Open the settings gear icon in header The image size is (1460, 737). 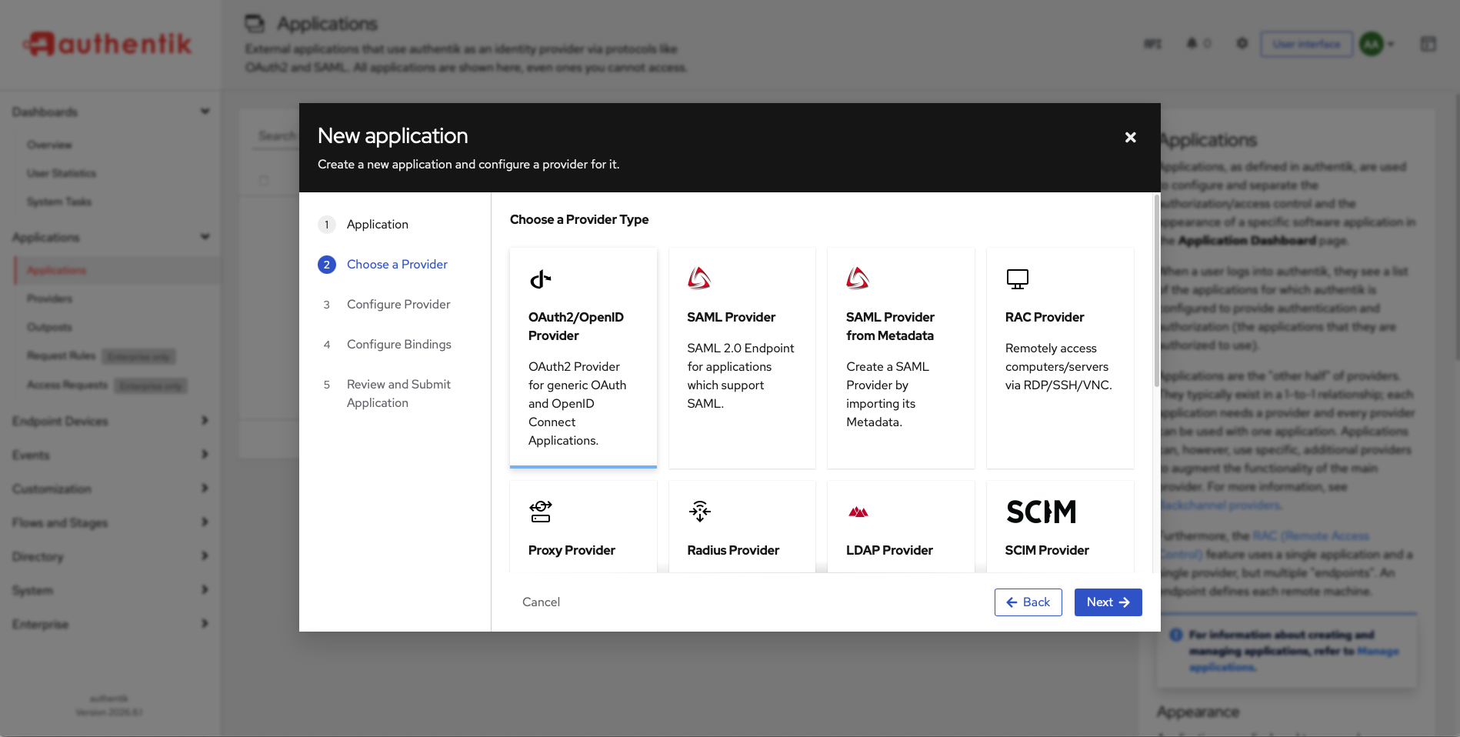pos(1242,44)
